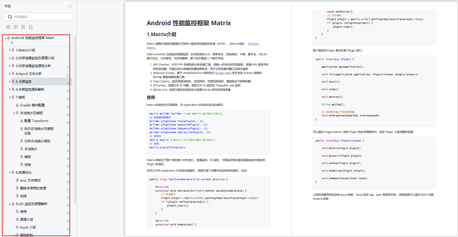Collapse the Android 性能监控框架 Matrix root node
This screenshot has height=237, width=458.
point(5,38)
